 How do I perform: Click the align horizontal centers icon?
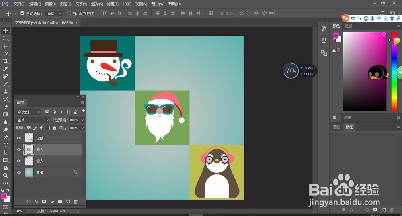(x=137, y=13)
